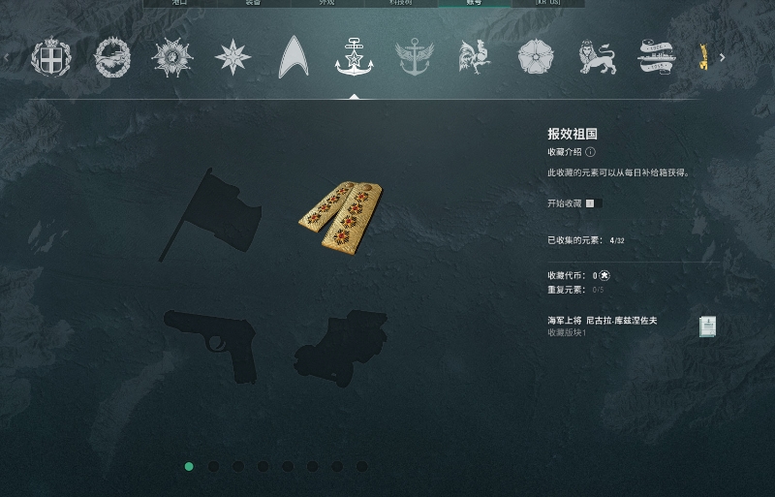Viewport: 775px width, 497px height.
Task: Select the golden shoulder boards collectible
Action: tap(341, 218)
